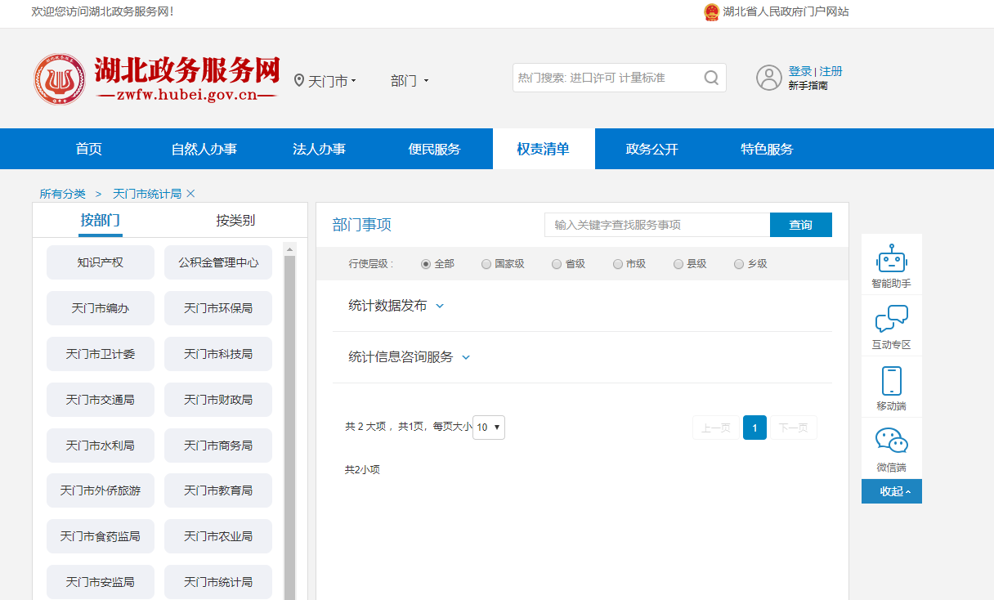Screen dimensions: 994x600
Task: Remove the 天门市统计局 filter with the X icon
Action: click(x=190, y=194)
